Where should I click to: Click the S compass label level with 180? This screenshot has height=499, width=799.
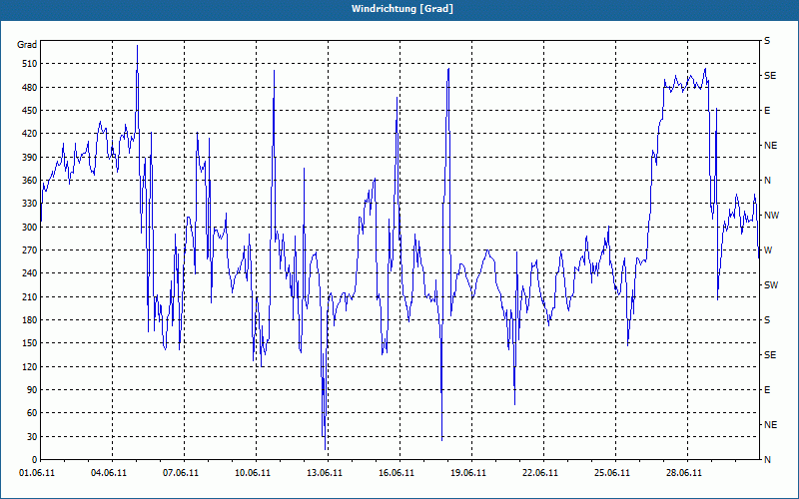coord(767,320)
